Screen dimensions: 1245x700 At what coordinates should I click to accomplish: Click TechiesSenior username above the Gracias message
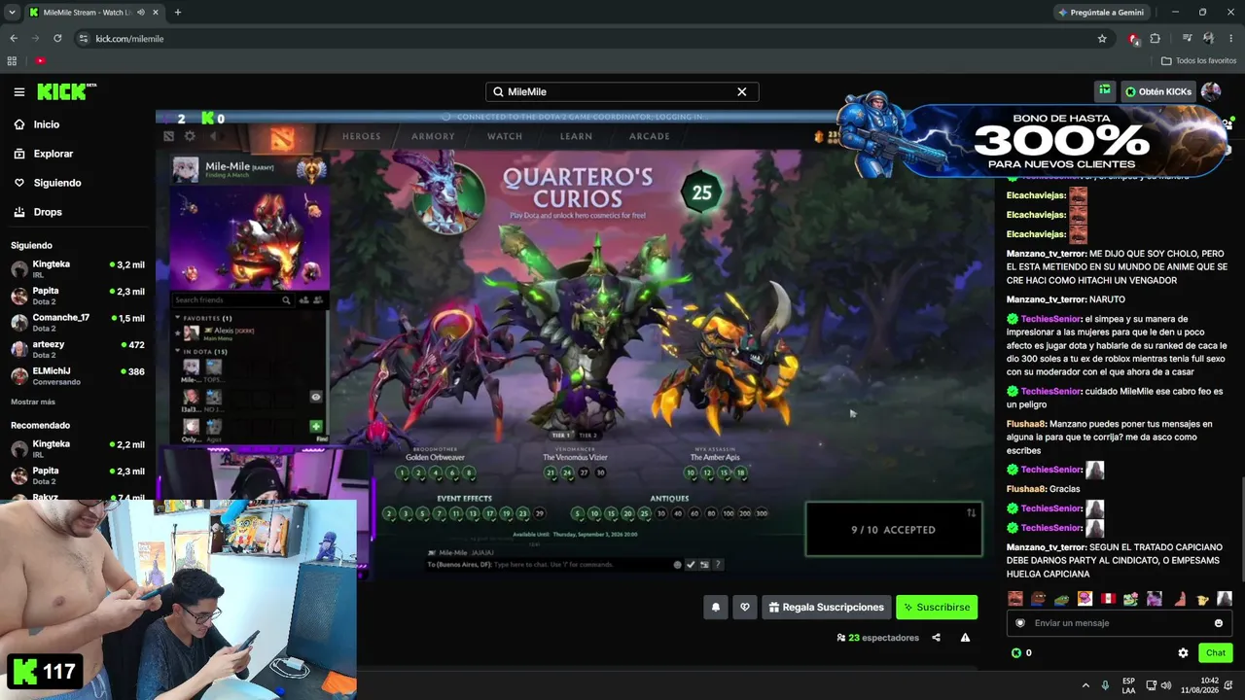point(1051,470)
